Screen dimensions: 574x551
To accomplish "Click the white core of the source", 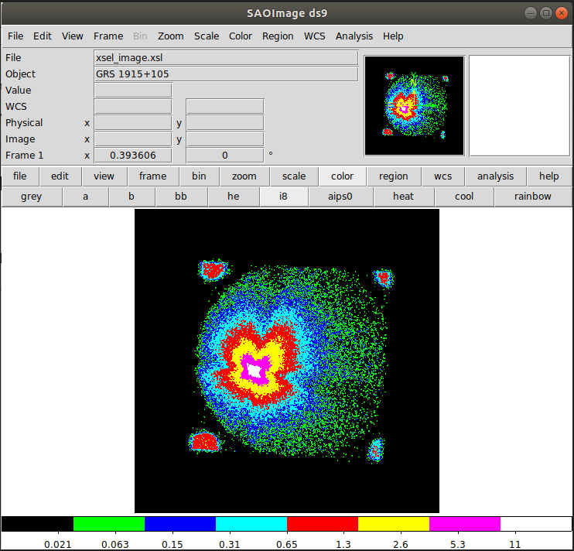I will [x=254, y=371].
